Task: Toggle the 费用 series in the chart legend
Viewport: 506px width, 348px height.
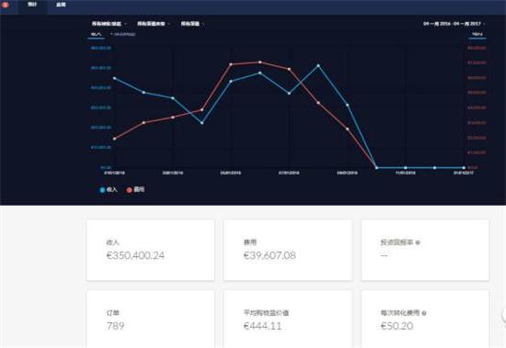Action: [136, 190]
